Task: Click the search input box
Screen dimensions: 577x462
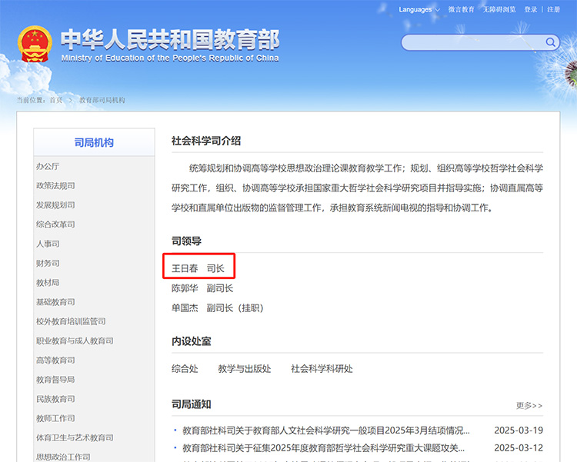Action: (x=473, y=42)
